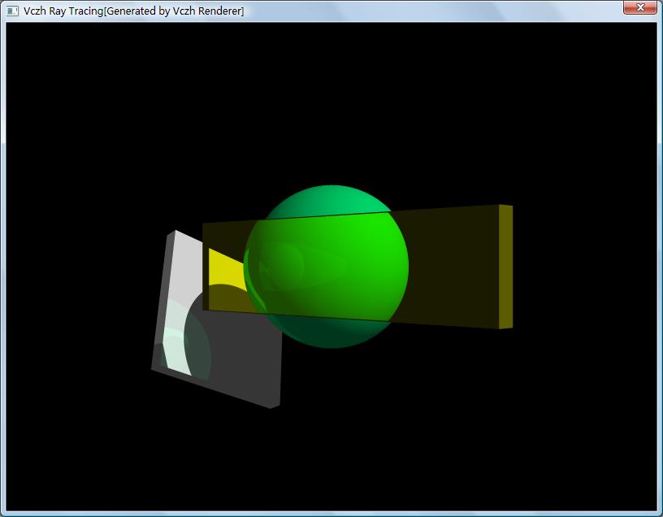Viewport: 663px width, 517px height.
Task: Open the window icon system menu
Action: point(13,11)
